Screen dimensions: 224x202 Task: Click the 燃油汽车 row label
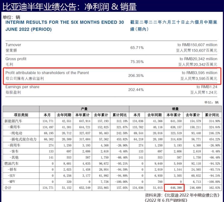click(x=11, y=163)
